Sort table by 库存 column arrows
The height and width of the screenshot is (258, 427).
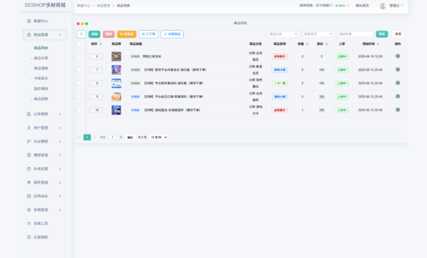(327, 44)
